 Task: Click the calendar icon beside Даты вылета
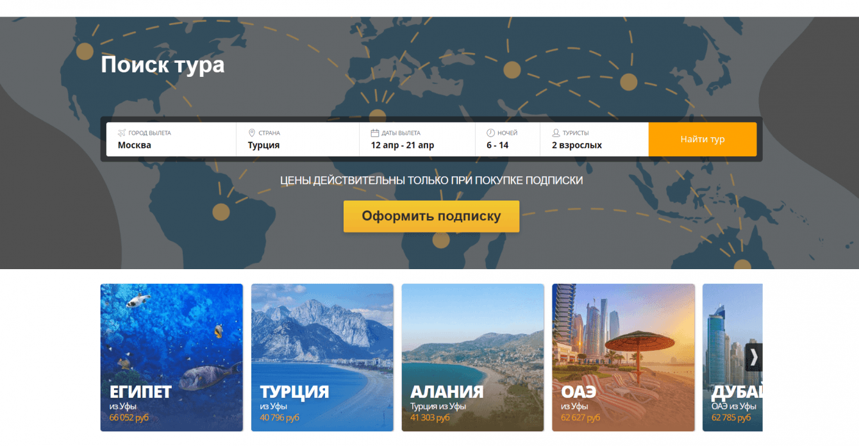(375, 133)
